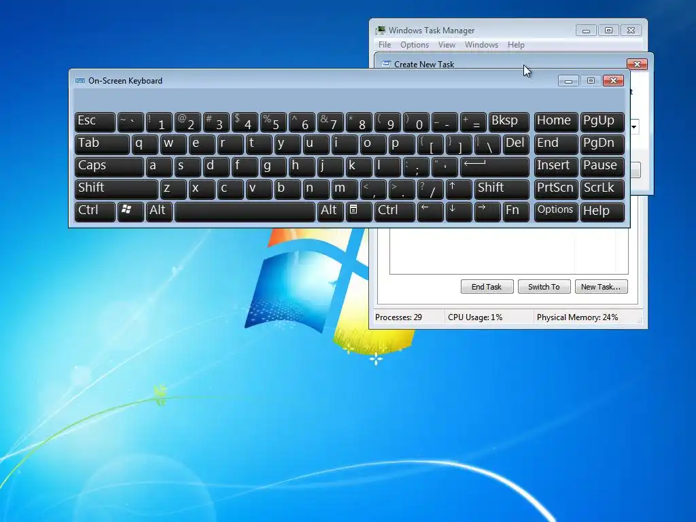Click the up arrow key
Screen dimensions: 696x522
coord(459,190)
